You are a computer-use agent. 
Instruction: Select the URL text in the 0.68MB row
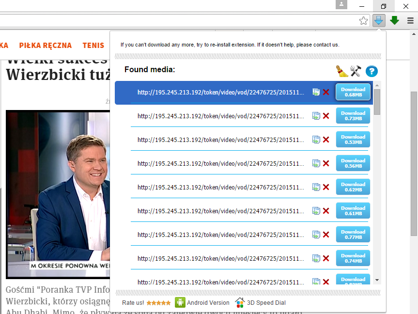pos(221,93)
